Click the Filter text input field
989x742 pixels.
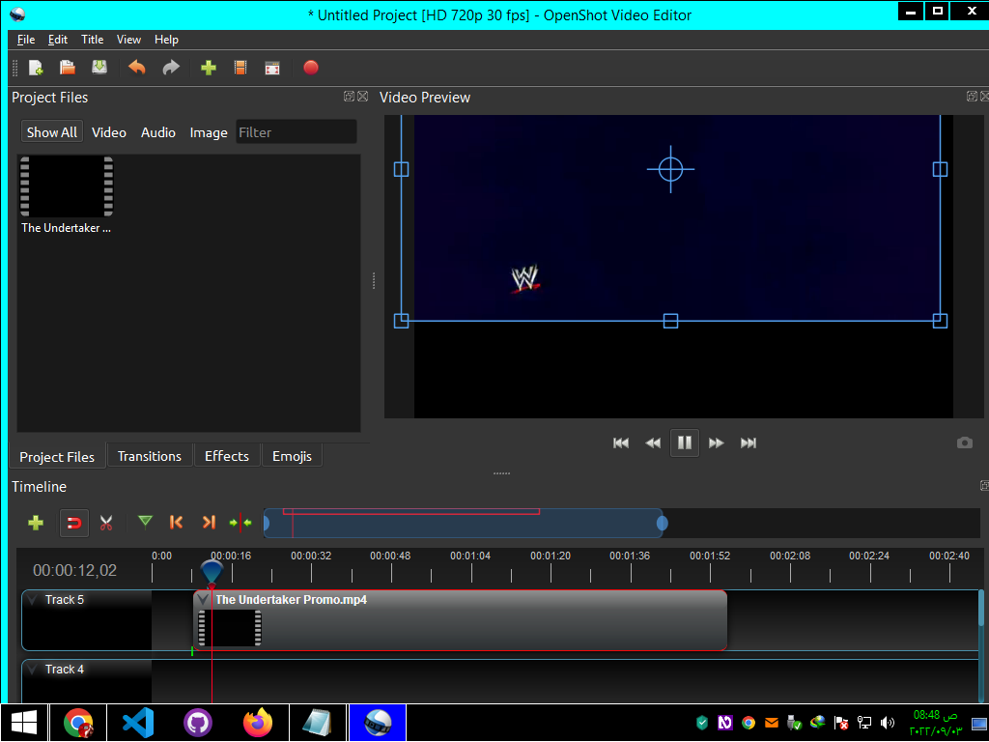[x=296, y=132]
